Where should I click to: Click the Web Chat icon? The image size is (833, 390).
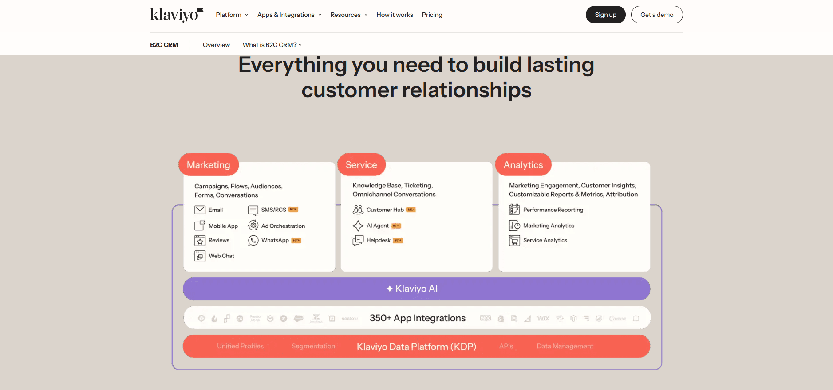(200, 256)
